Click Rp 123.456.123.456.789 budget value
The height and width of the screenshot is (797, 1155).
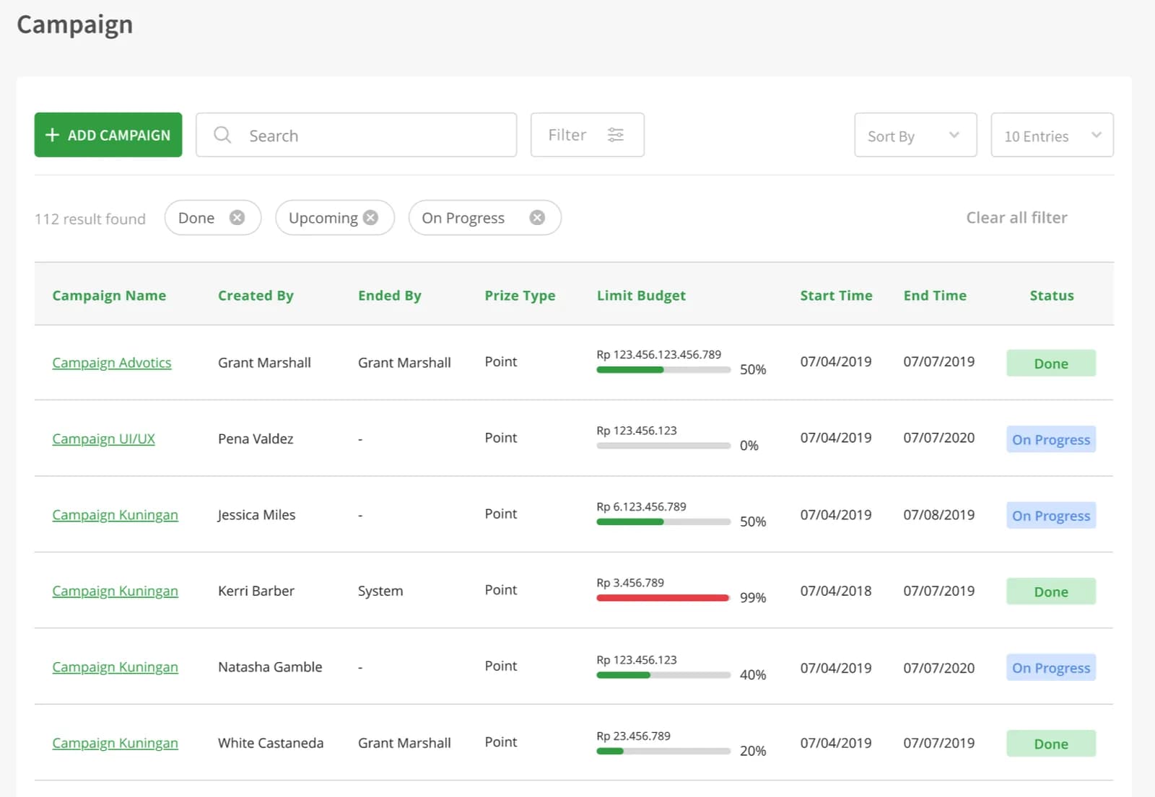tap(658, 355)
